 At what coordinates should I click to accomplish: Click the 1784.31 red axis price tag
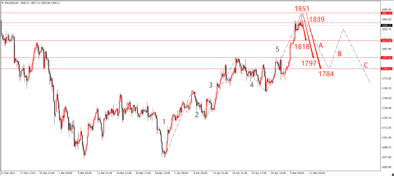(x=387, y=69)
